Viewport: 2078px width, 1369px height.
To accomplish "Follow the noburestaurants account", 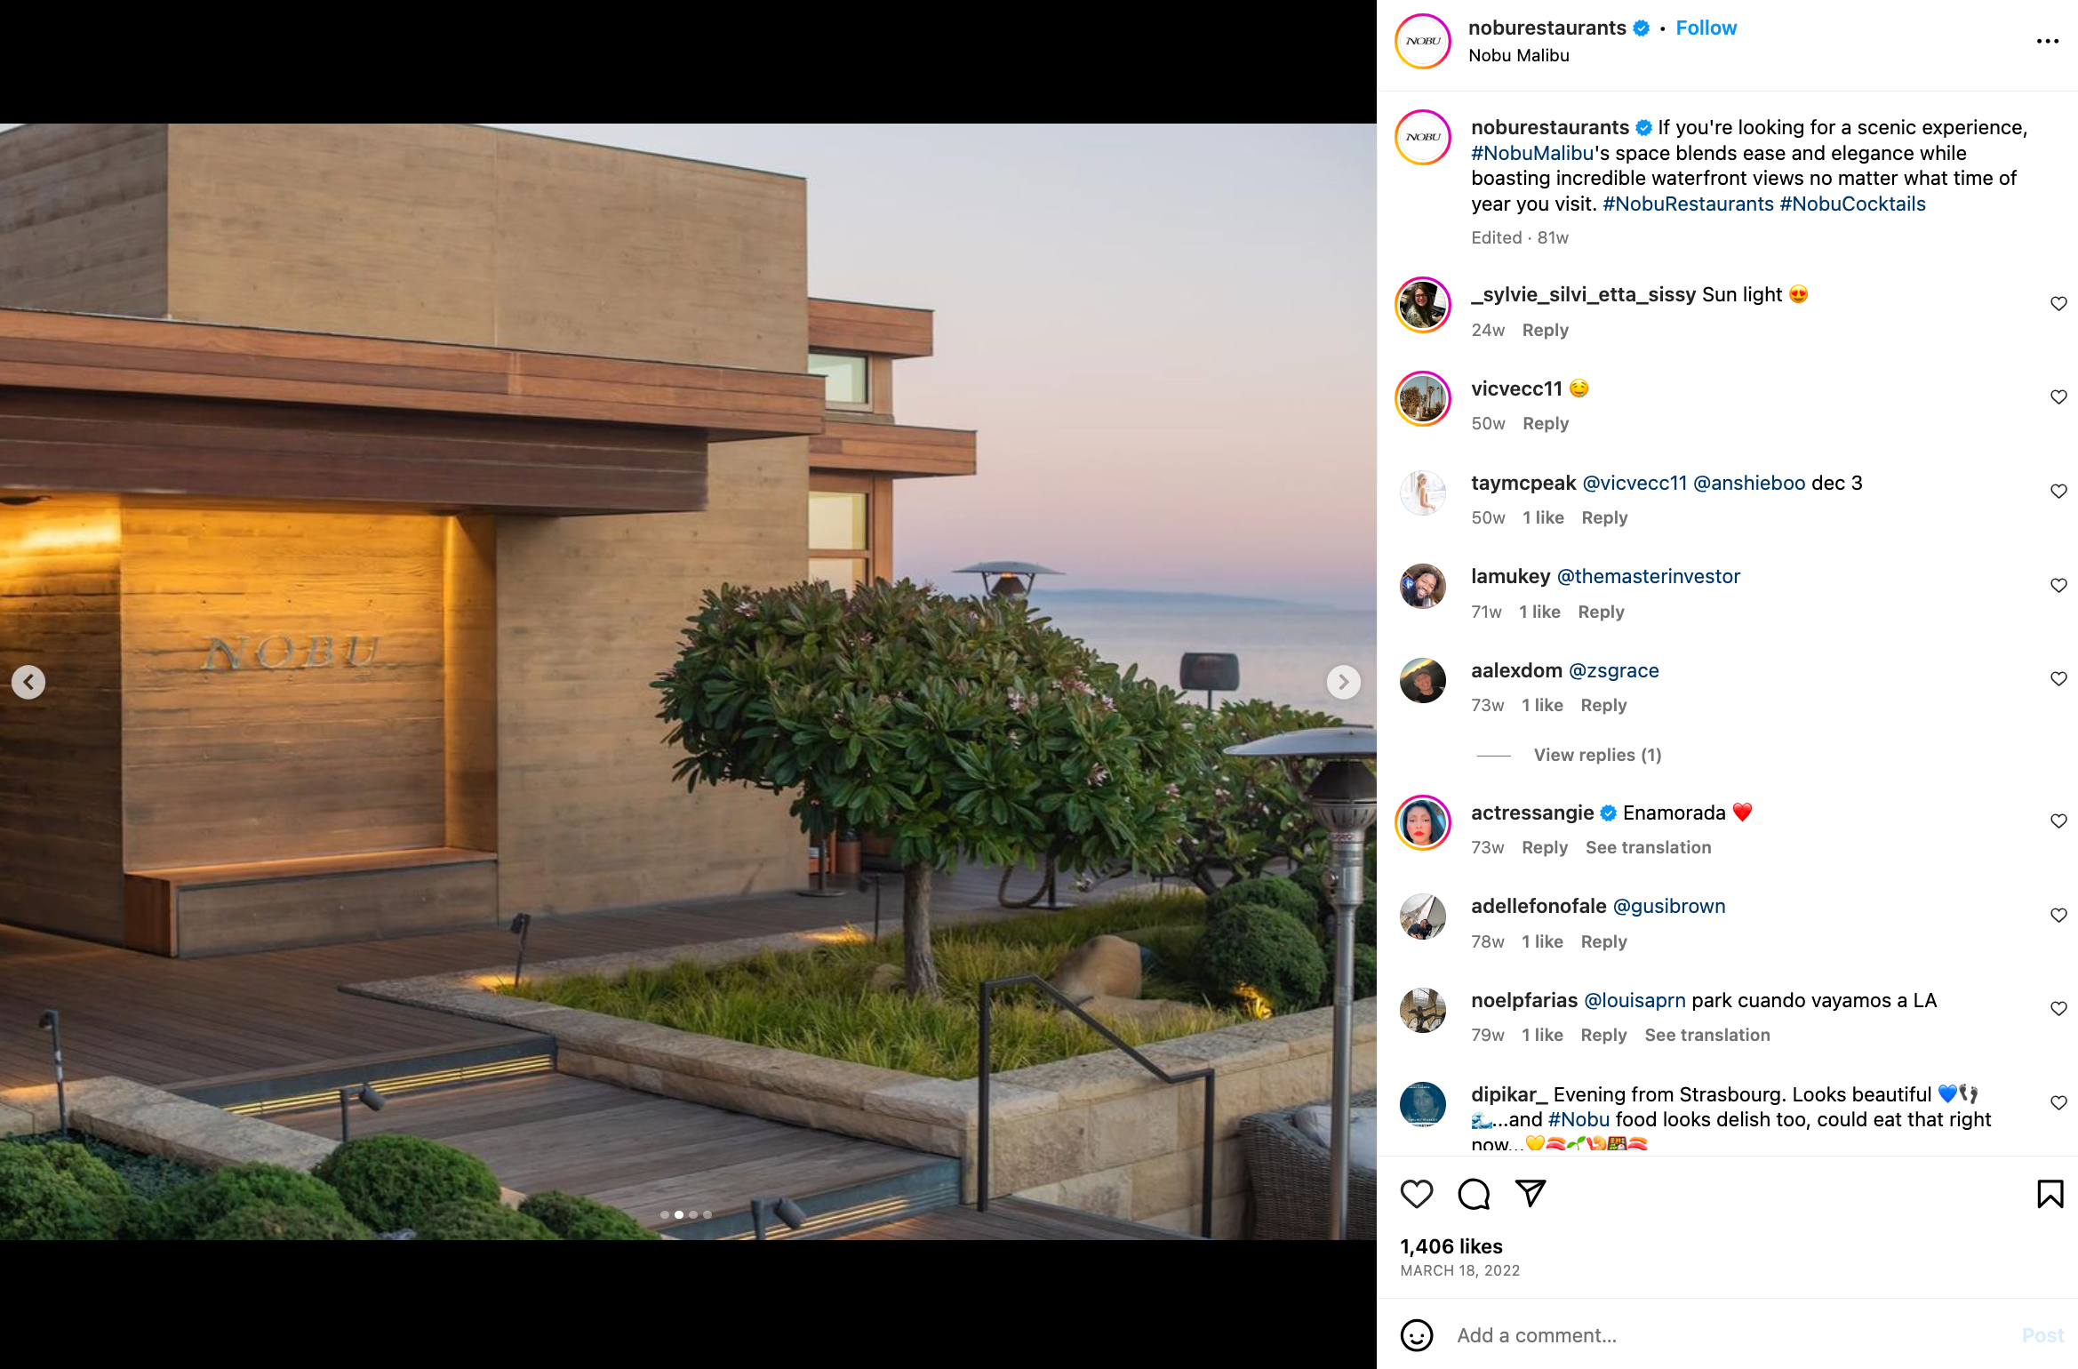I will (1706, 28).
